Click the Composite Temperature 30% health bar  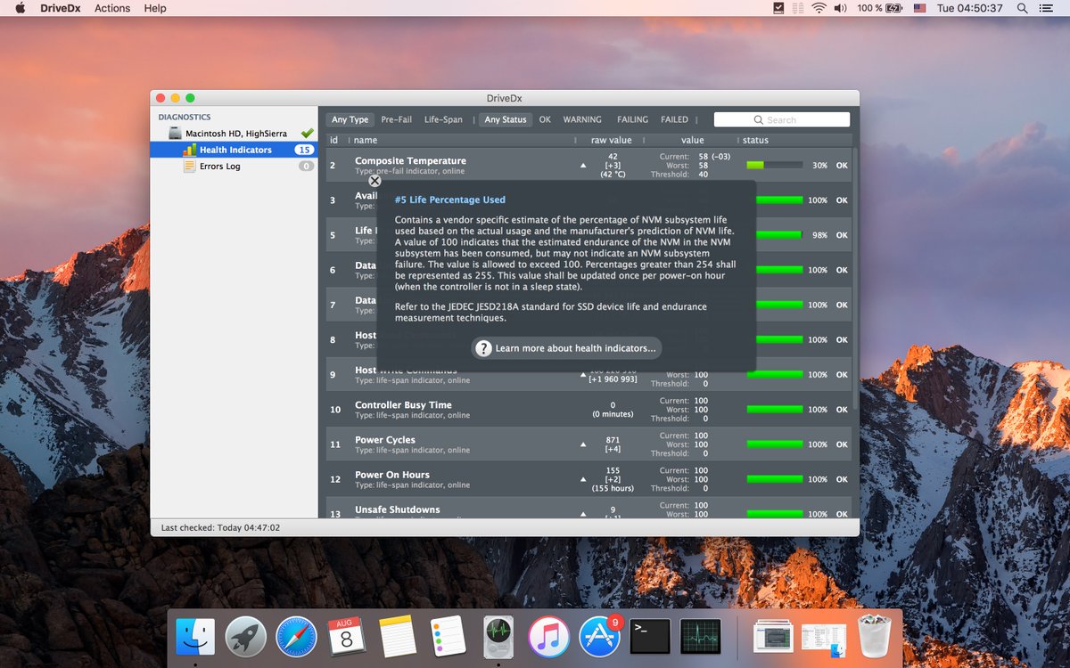[774, 165]
